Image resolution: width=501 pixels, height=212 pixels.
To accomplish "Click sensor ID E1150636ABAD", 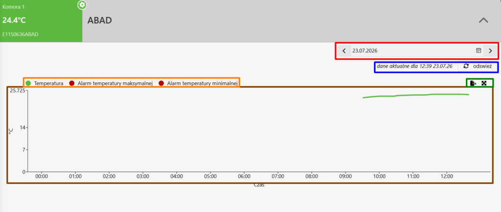I will [21, 35].
